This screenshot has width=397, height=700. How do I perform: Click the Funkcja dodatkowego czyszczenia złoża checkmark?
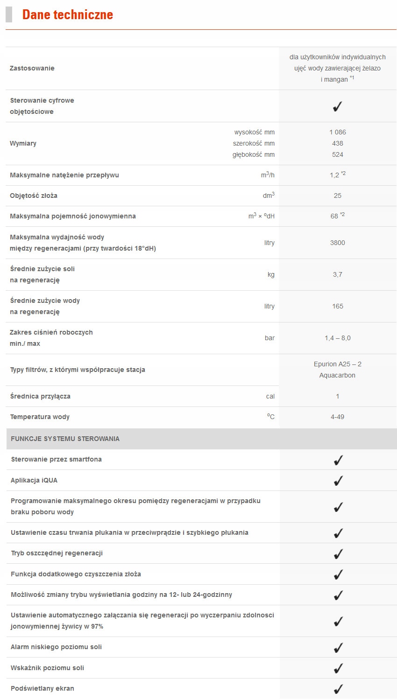[338, 574]
